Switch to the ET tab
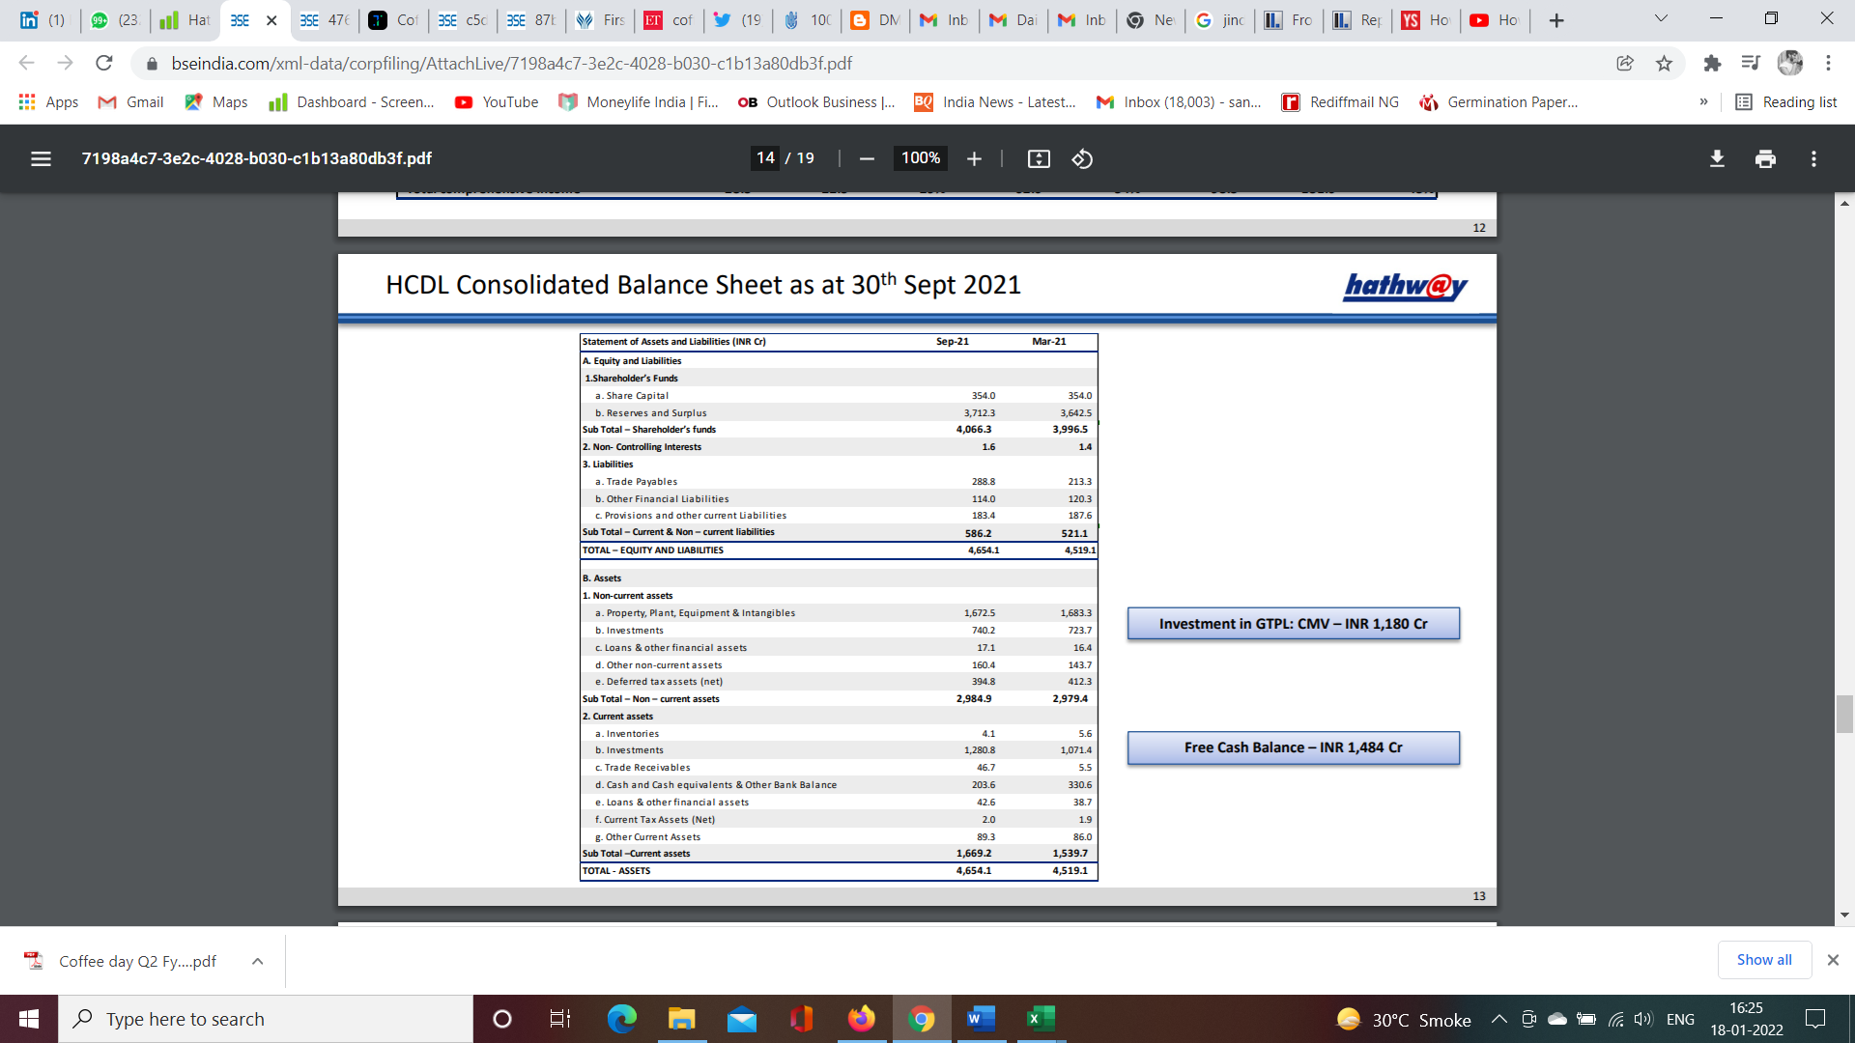Image resolution: width=1855 pixels, height=1043 pixels. 669,20
